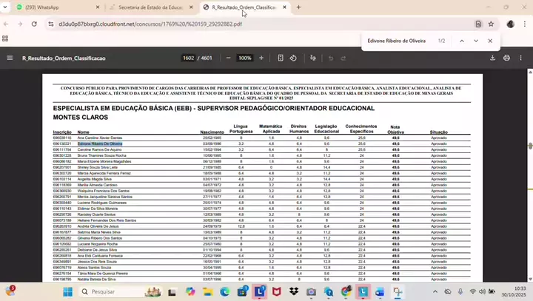The height and width of the screenshot is (301, 533).
Task: Click the zoom out minus button
Action: point(228,58)
